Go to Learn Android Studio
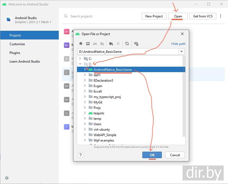 click(x=24, y=62)
